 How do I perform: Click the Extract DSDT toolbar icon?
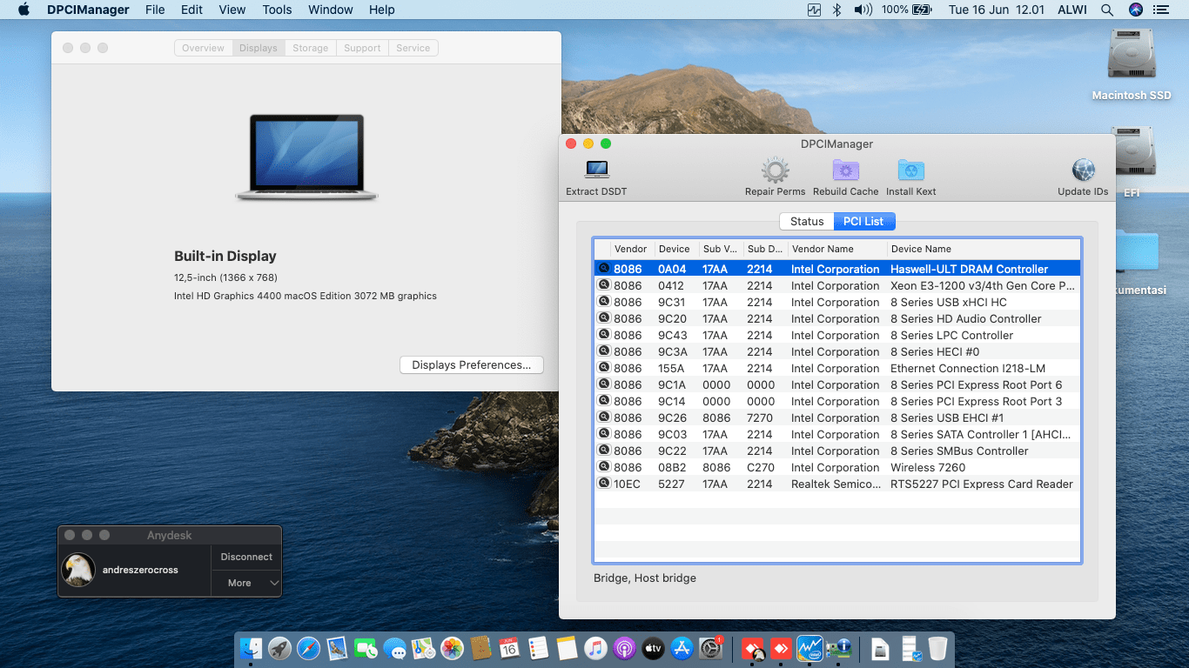(x=596, y=170)
